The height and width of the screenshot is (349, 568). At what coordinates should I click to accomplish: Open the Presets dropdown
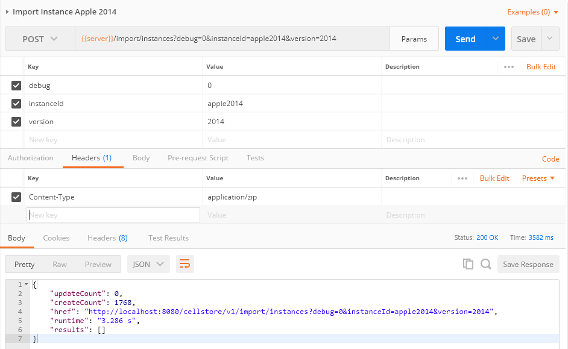click(x=538, y=178)
